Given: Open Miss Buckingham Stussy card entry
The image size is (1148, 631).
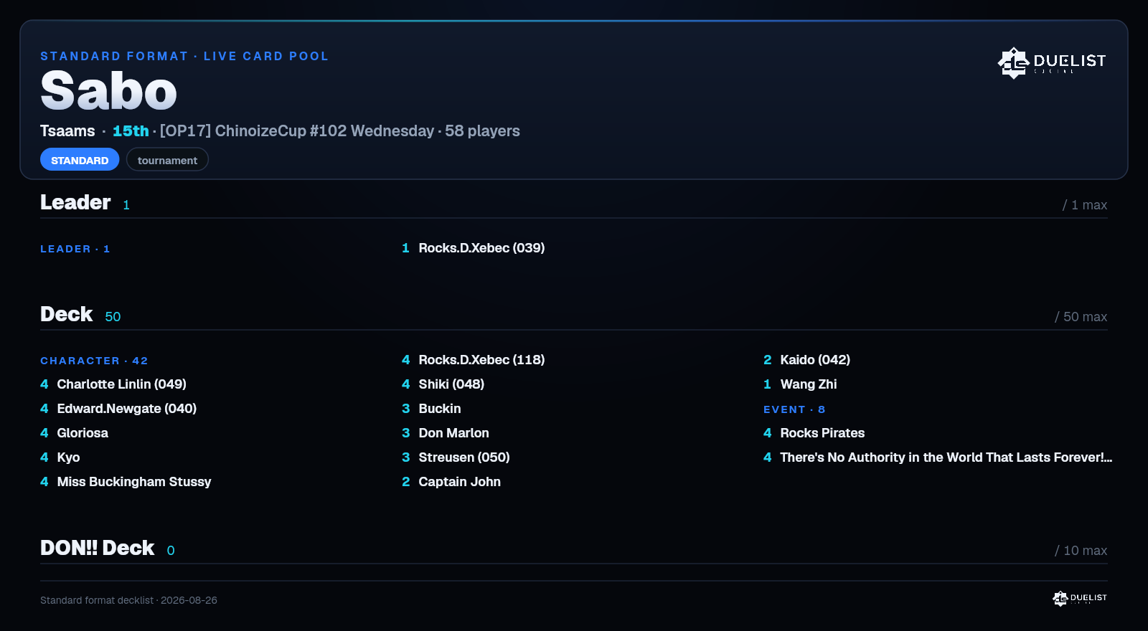Looking at the screenshot, I should click(x=126, y=482).
